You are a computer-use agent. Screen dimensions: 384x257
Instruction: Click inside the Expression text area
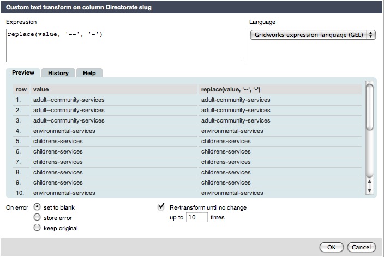coord(125,46)
